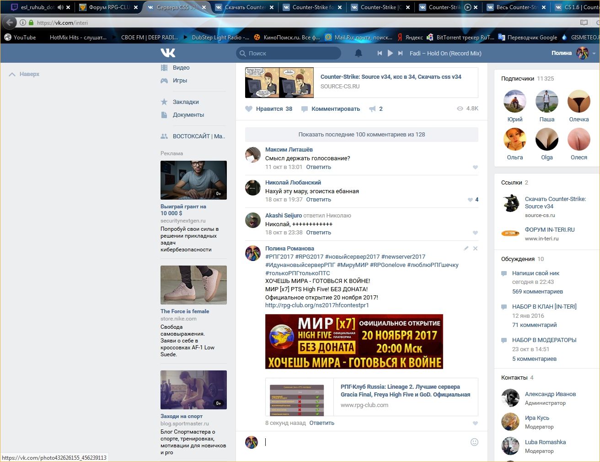Open НАБОР В МОДЕРАТОРЫ discussion
This screenshot has height=462, width=600.
[544, 340]
